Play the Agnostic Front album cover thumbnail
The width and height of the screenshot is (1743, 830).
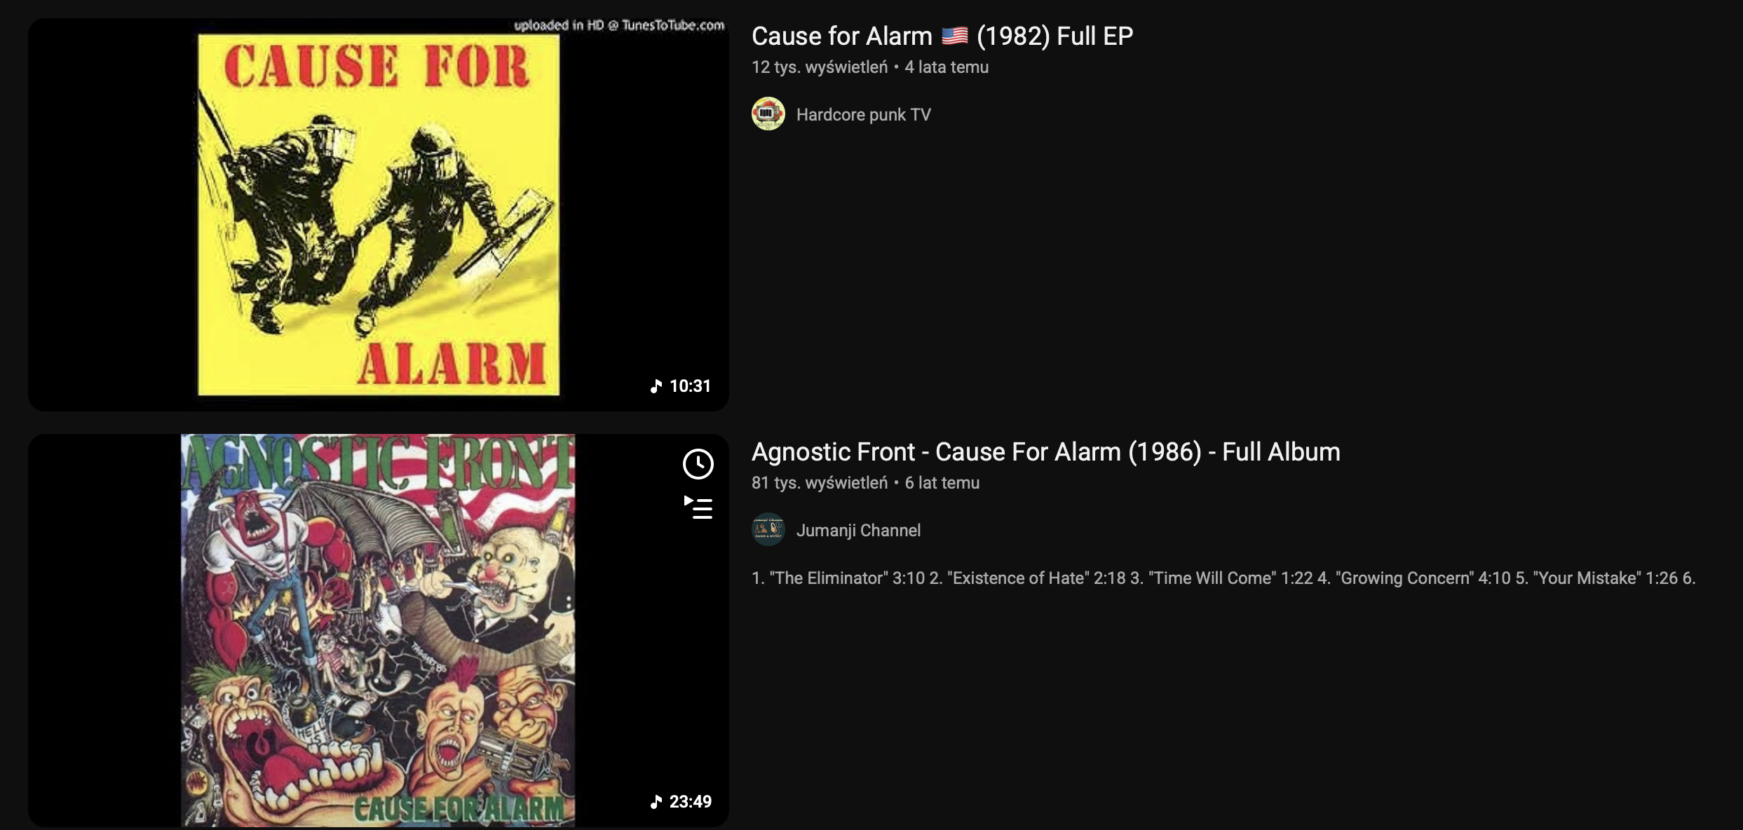[x=379, y=630]
